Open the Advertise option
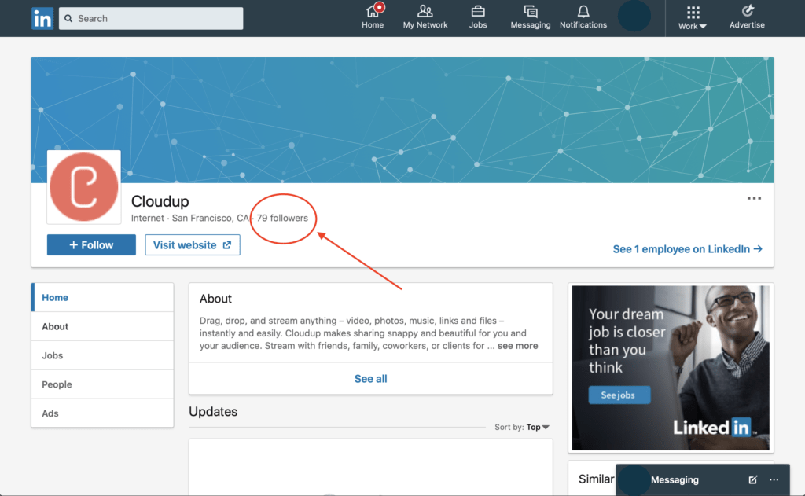Screen dimensions: 805x496 (x=747, y=17)
